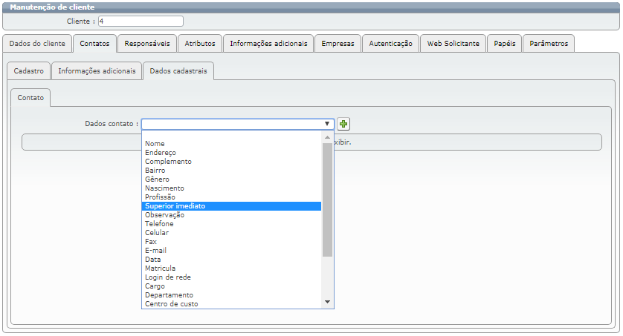Pick Gênero from the list
Screen dimensions: 623x336
[231, 179]
